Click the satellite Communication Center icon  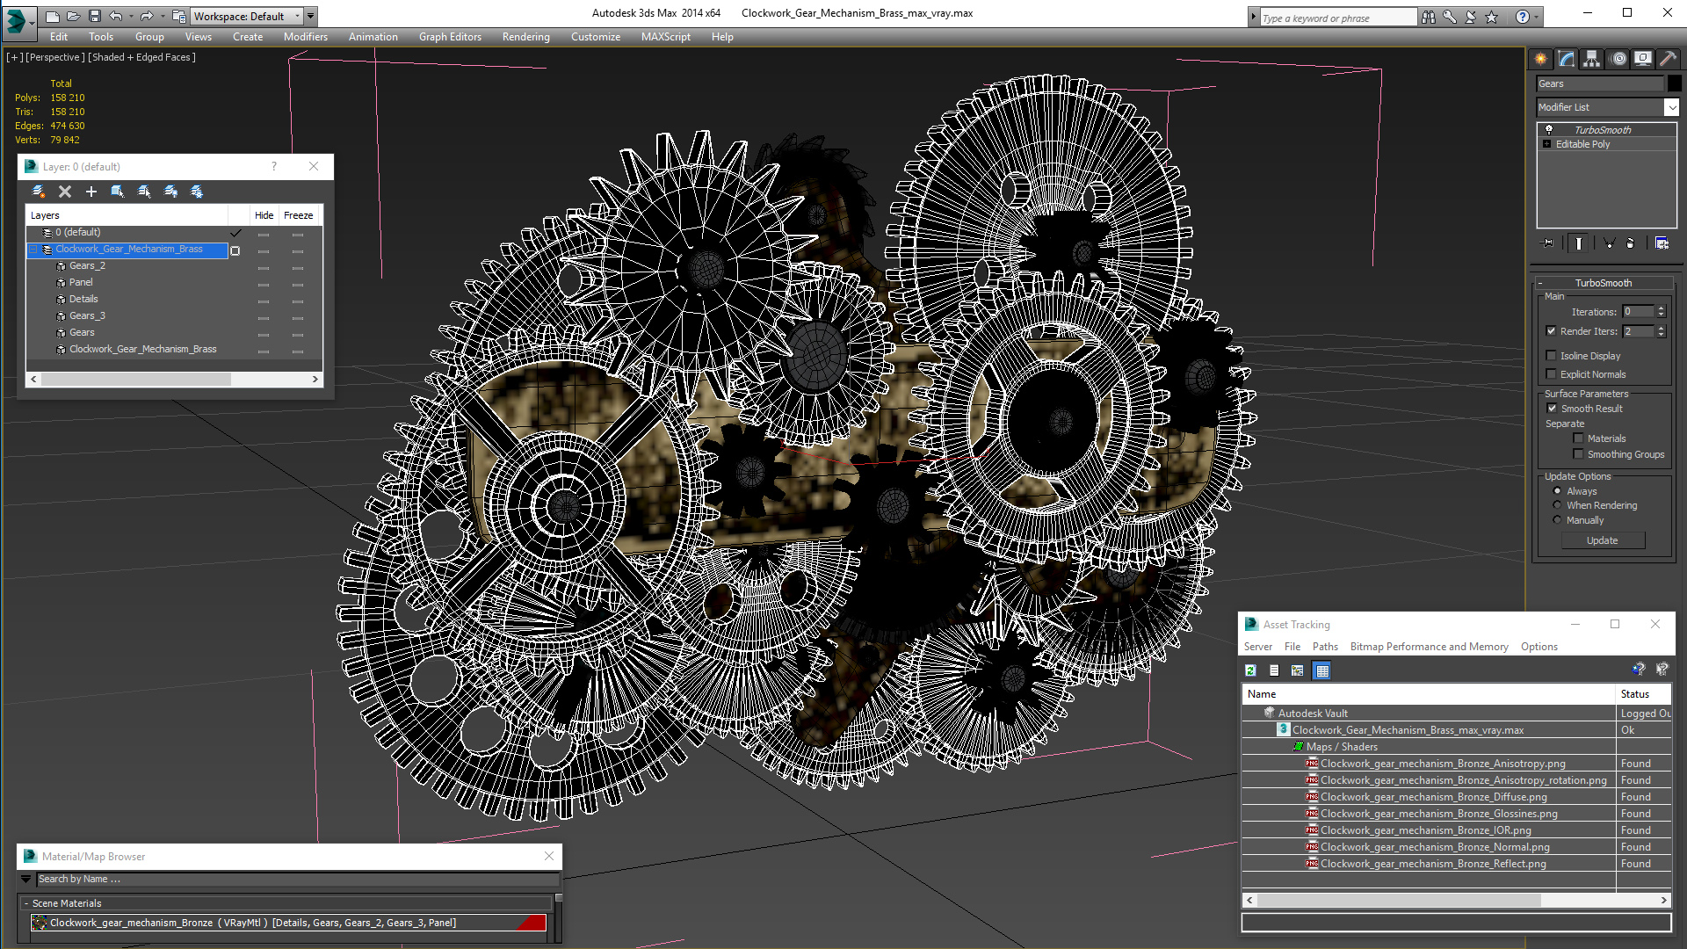click(1471, 17)
